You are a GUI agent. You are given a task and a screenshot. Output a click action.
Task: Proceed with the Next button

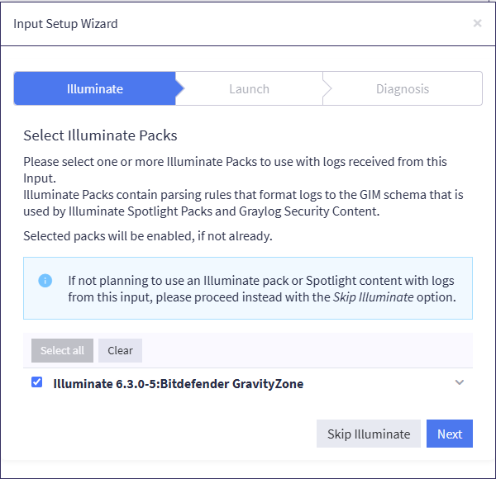450,434
